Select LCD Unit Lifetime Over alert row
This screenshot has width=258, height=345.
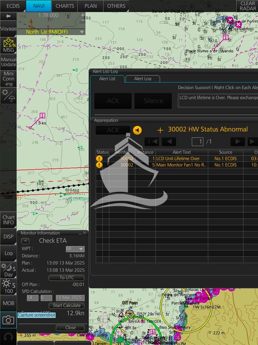click(177, 158)
